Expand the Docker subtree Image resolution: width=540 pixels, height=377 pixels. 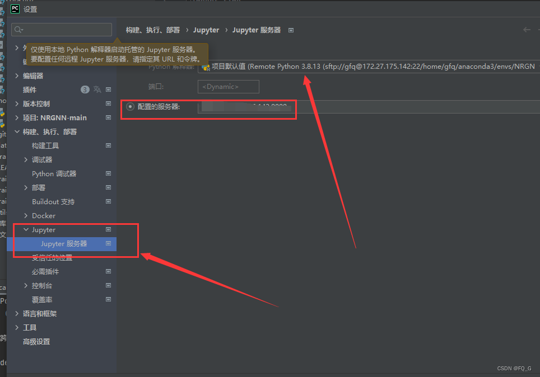(x=26, y=216)
